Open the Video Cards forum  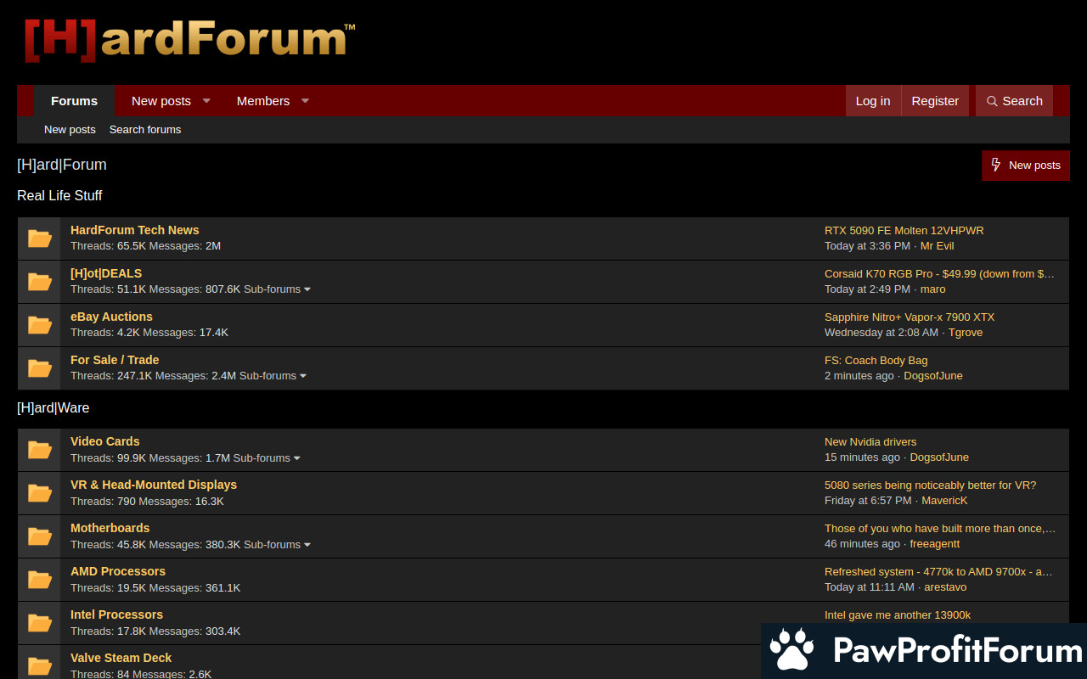(105, 441)
